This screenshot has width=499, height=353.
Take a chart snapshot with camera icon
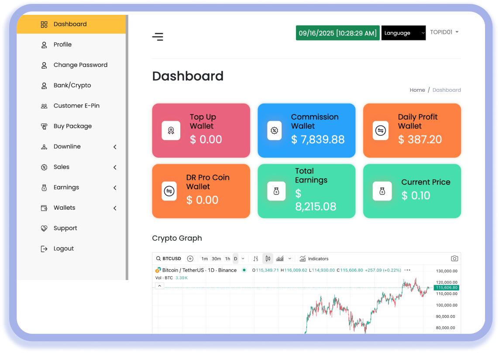coord(454,259)
